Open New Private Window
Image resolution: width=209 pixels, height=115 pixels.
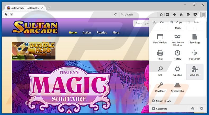178,40
